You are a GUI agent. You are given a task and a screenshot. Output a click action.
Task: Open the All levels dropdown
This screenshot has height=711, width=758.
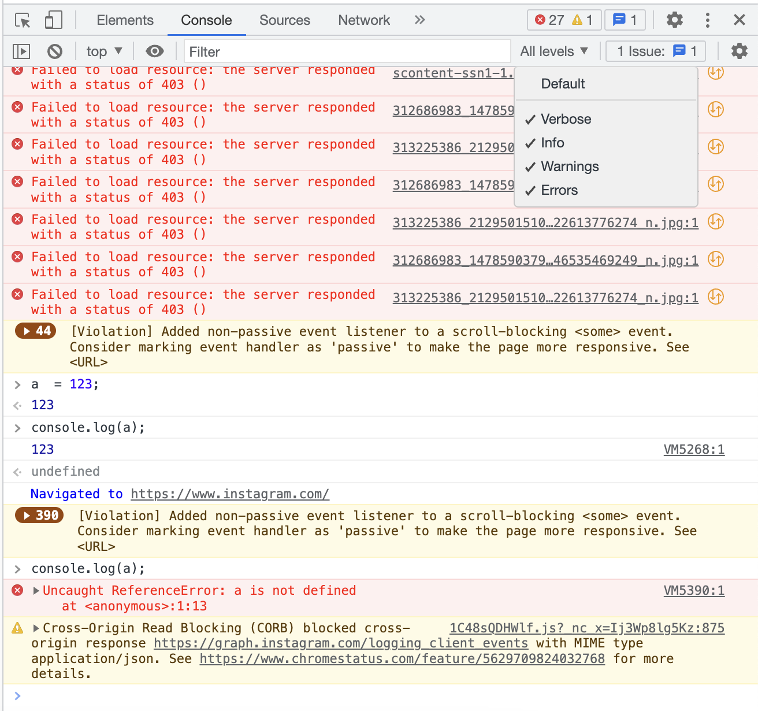point(554,51)
